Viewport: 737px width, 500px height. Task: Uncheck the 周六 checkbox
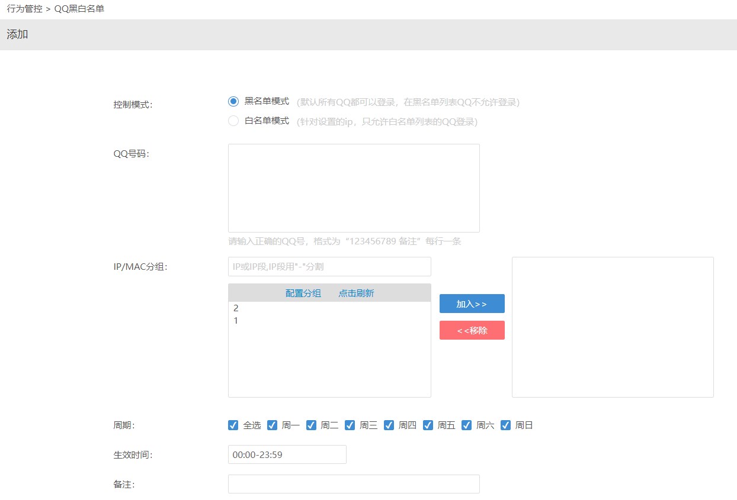467,425
